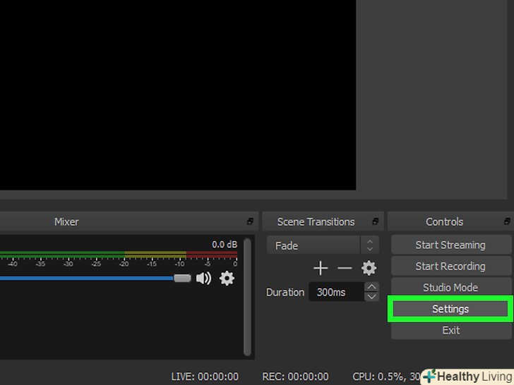Open Settings in Controls panel
The width and height of the screenshot is (514, 385).
pyautogui.click(x=450, y=309)
